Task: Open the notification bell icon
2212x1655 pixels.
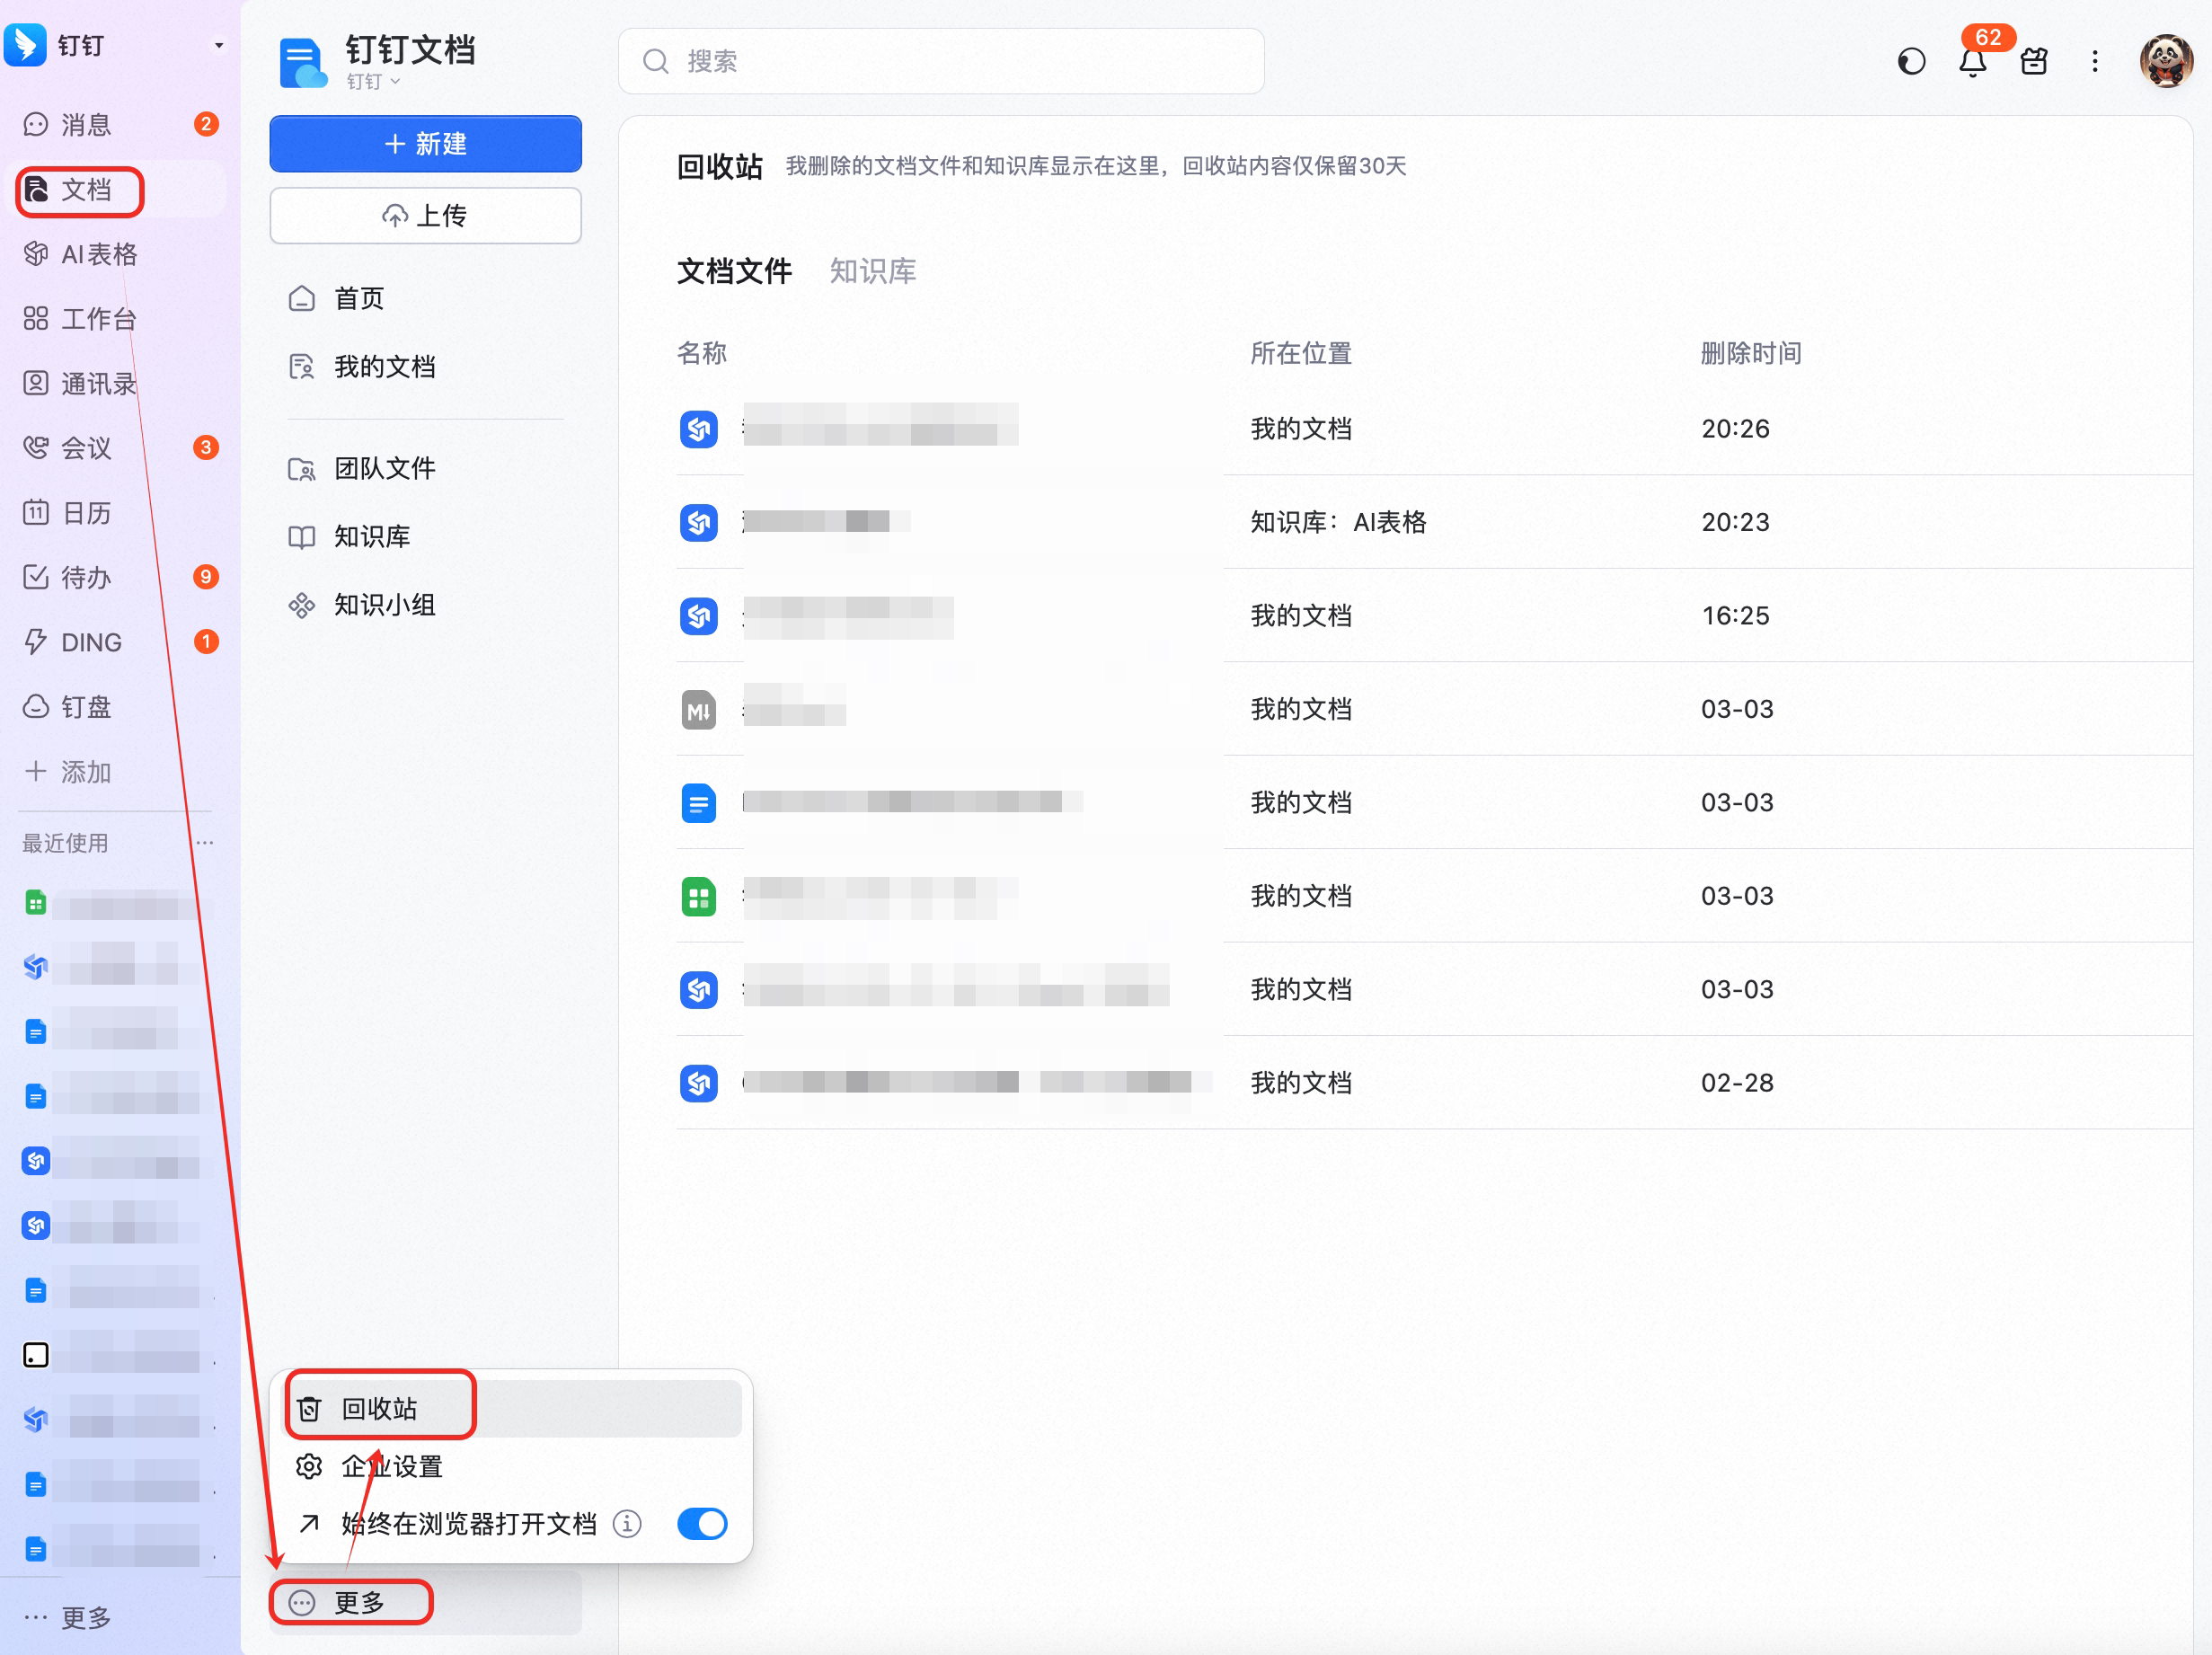Action: point(1972,62)
